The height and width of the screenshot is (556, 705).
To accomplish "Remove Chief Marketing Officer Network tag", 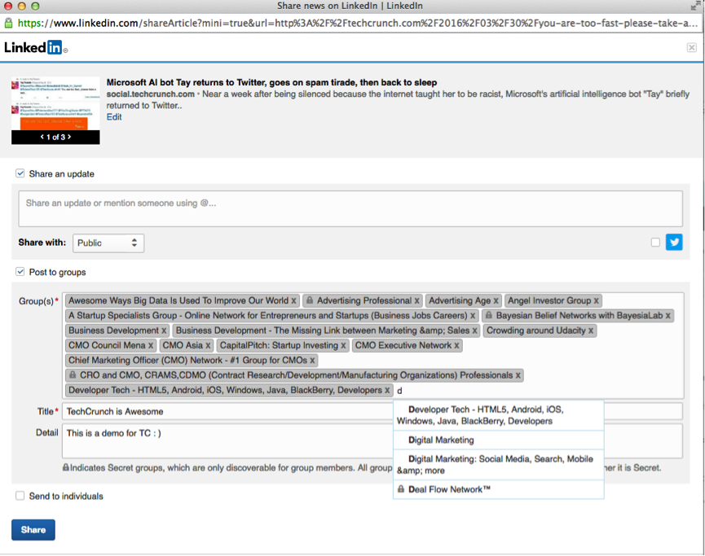I will (x=312, y=361).
